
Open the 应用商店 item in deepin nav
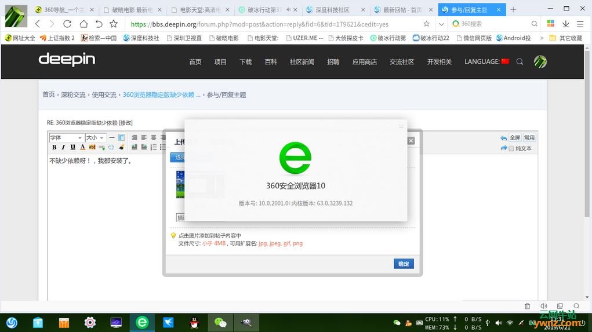point(364,62)
